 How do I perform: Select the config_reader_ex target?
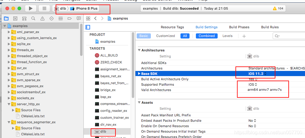coord(111,111)
